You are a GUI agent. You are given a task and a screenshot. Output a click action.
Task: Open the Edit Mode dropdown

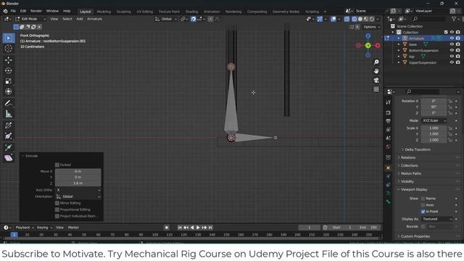30,19
